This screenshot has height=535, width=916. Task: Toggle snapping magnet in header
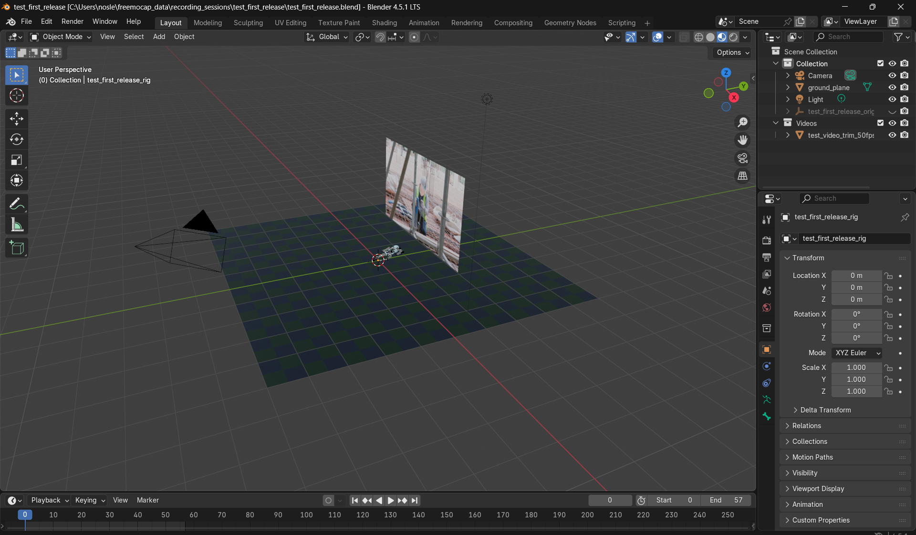(x=380, y=37)
